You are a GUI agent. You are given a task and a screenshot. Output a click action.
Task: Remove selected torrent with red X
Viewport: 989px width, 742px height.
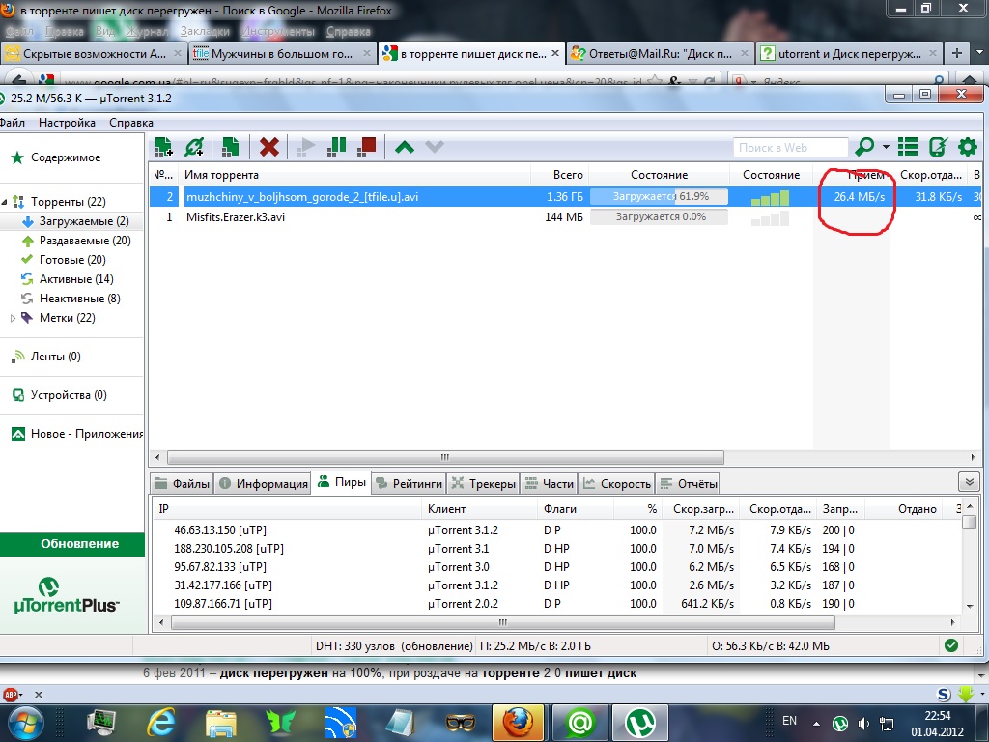click(269, 147)
